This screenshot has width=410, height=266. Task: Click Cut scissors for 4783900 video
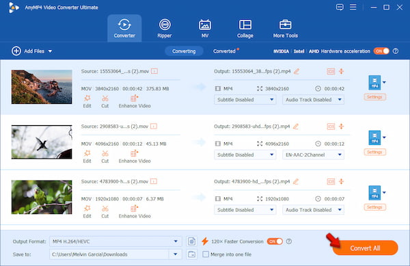pos(105,211)
